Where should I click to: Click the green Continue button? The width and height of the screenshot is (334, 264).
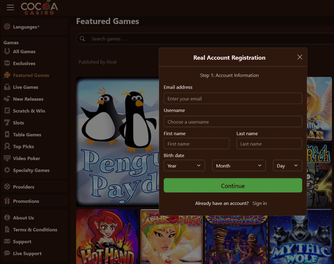[x=233, y=185]
